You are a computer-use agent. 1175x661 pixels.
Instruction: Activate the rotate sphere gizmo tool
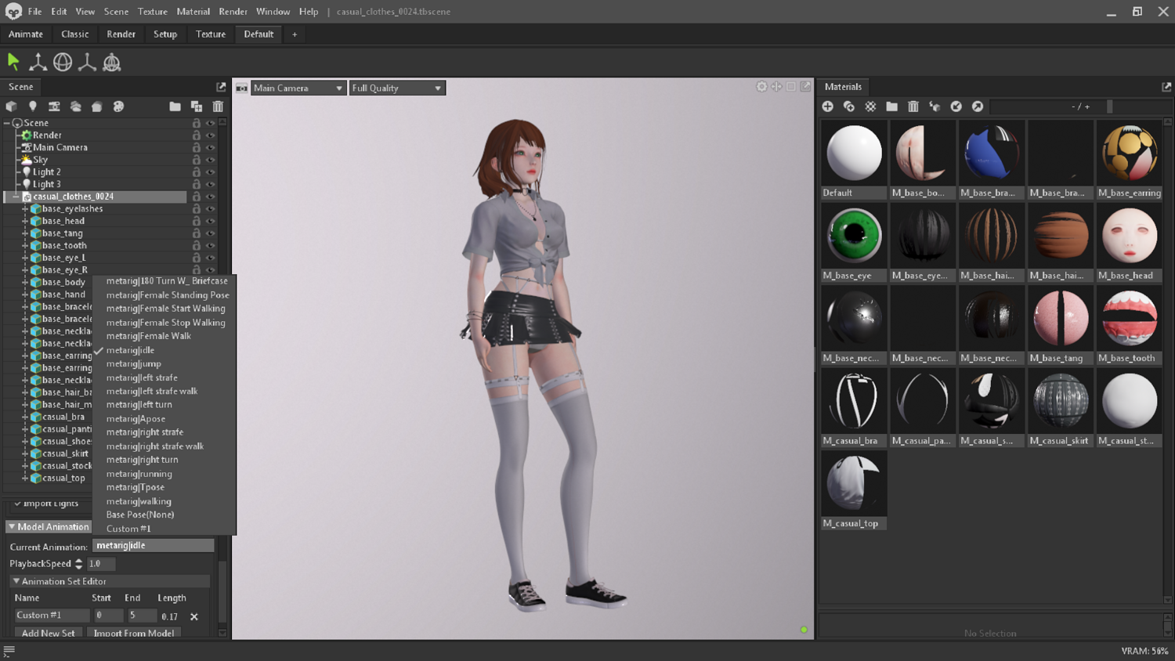[x=63, y=62]
